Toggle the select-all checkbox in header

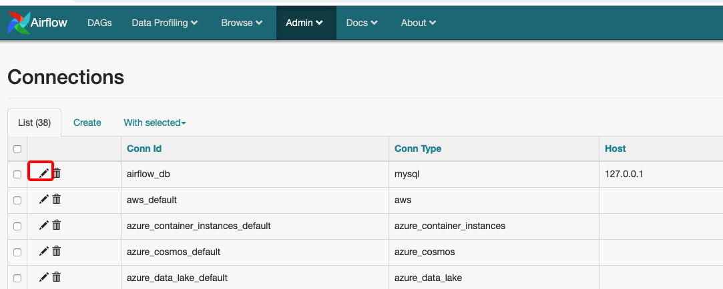17,149
